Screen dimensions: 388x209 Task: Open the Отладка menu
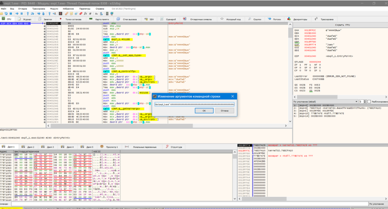22,8
